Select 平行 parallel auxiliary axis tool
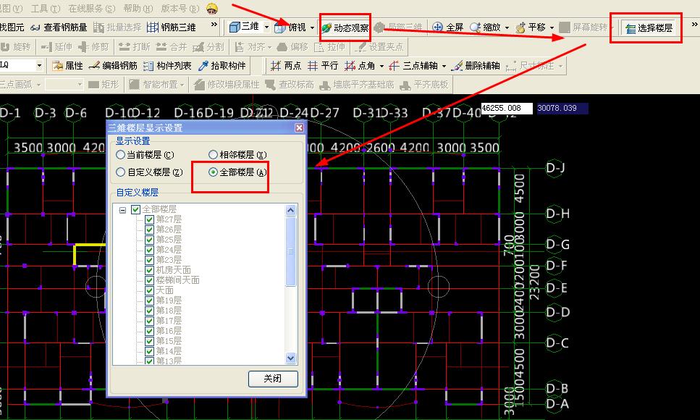The width and height of the screenshot is (700, 420). (323, 66)
